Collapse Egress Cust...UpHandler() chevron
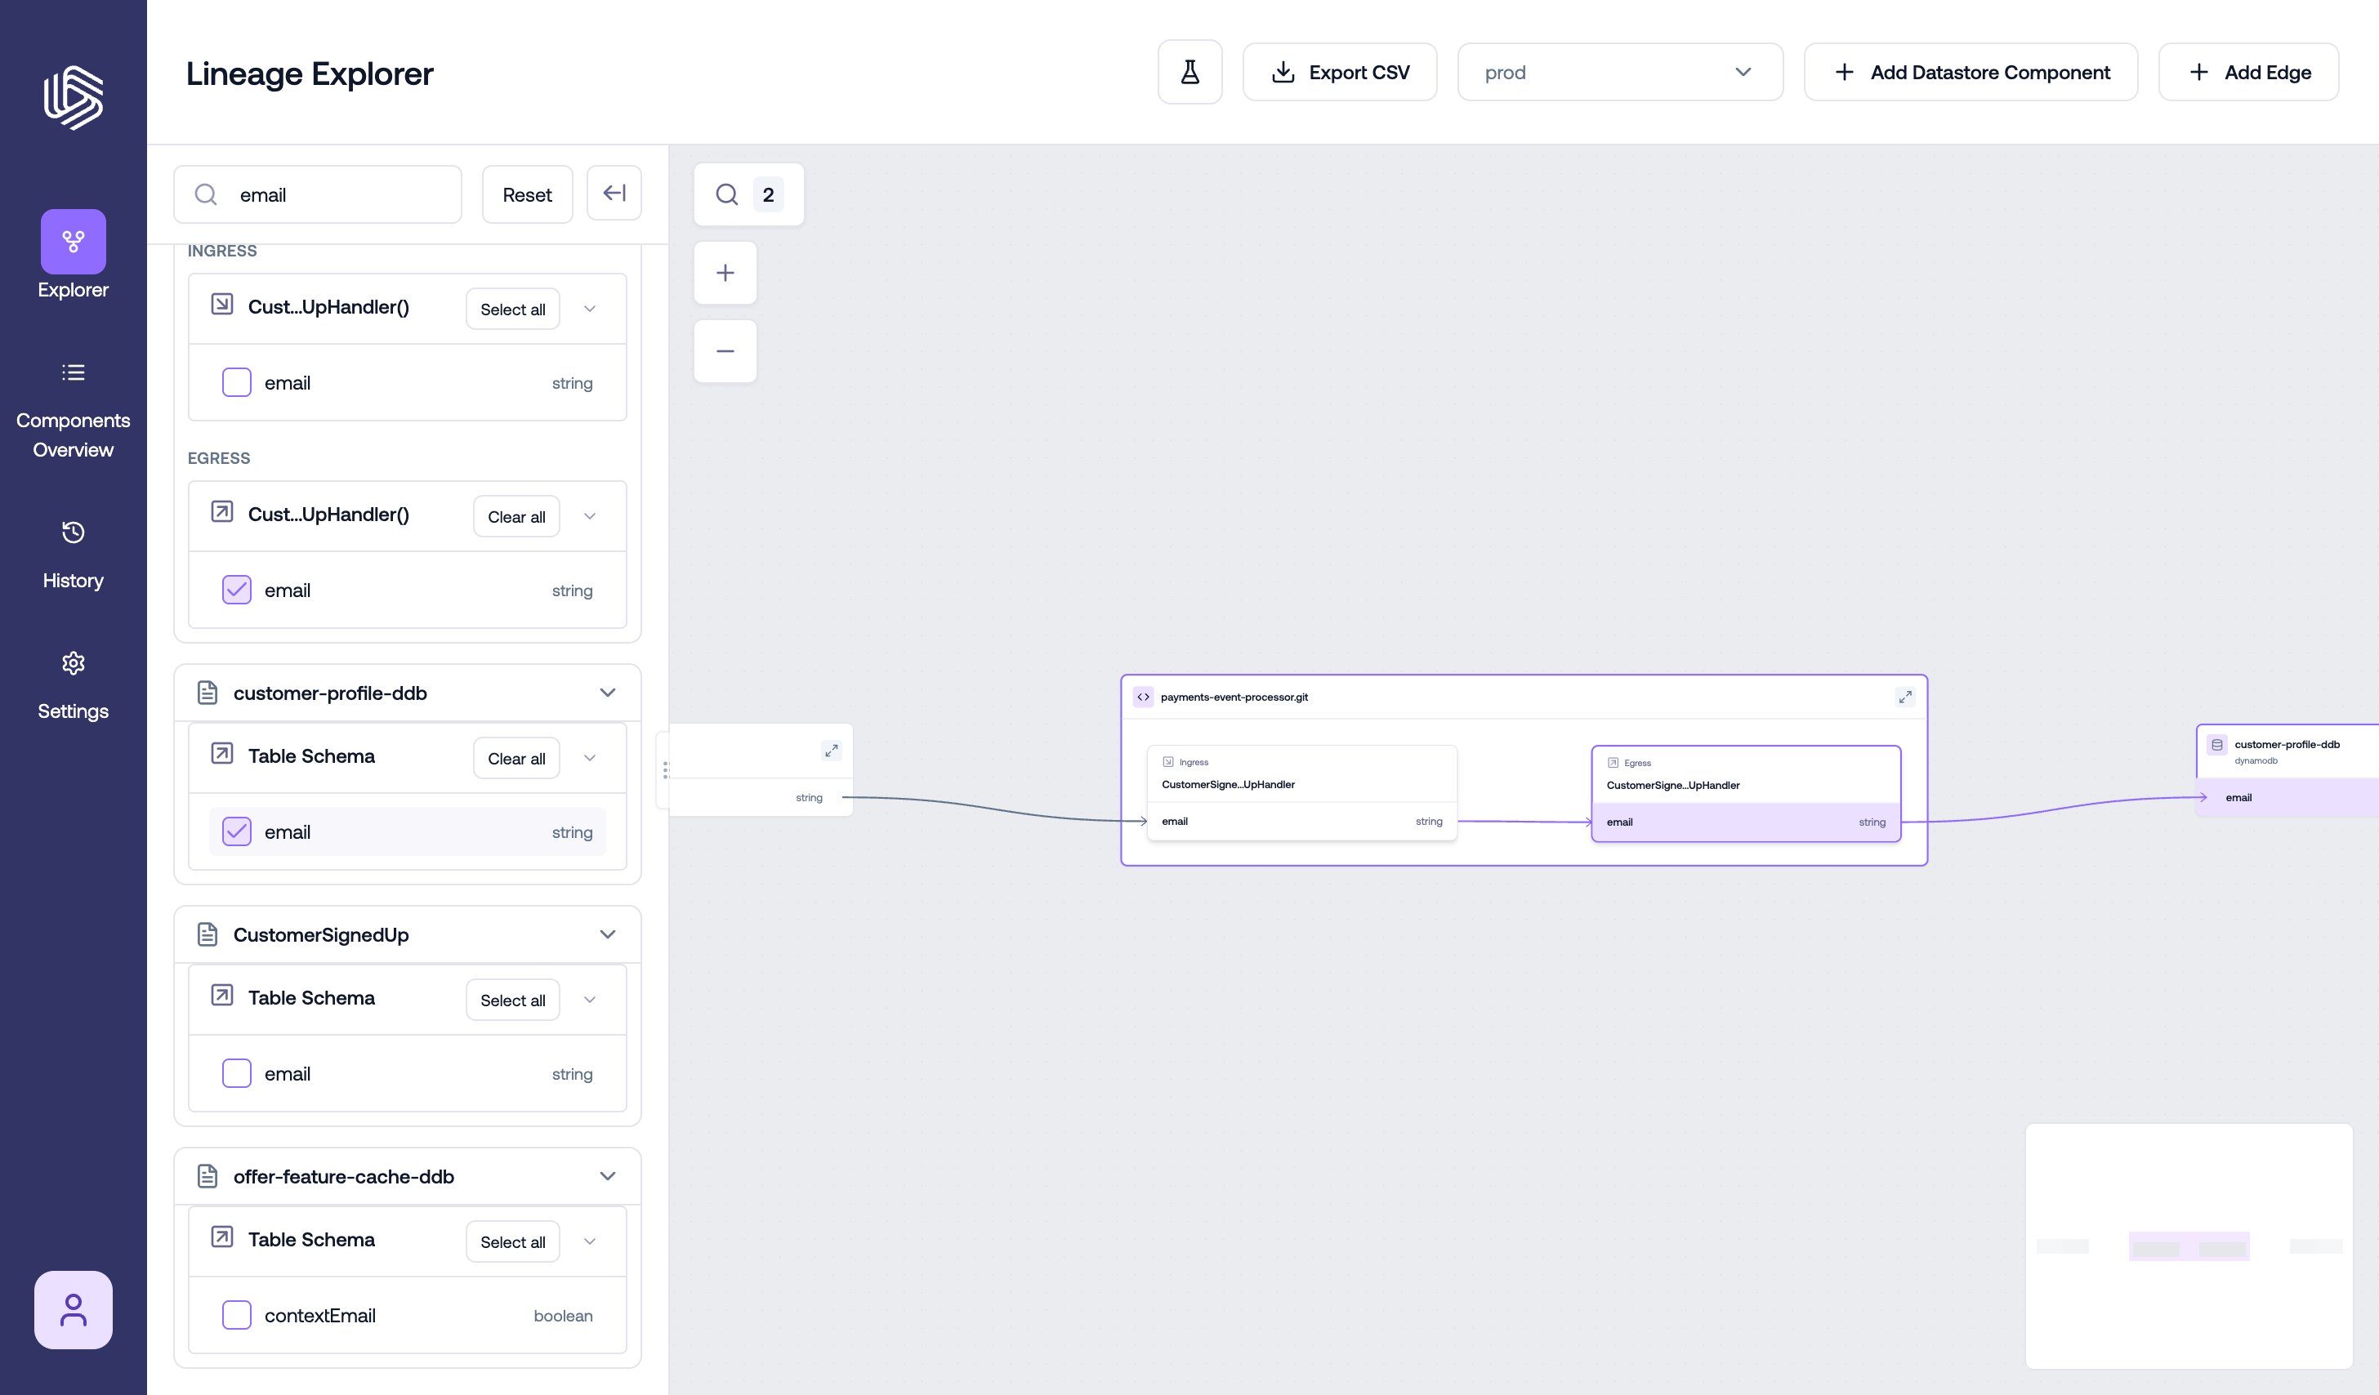This screenshot has width=2379, height=1395. click(x=590, y=516)
